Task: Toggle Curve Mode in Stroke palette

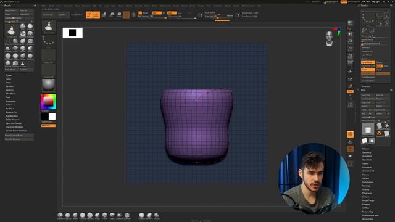Action: (368, 62)
